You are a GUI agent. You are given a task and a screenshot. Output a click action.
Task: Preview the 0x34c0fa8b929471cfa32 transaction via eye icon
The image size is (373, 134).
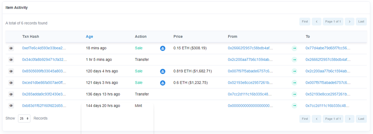point(11,60)
